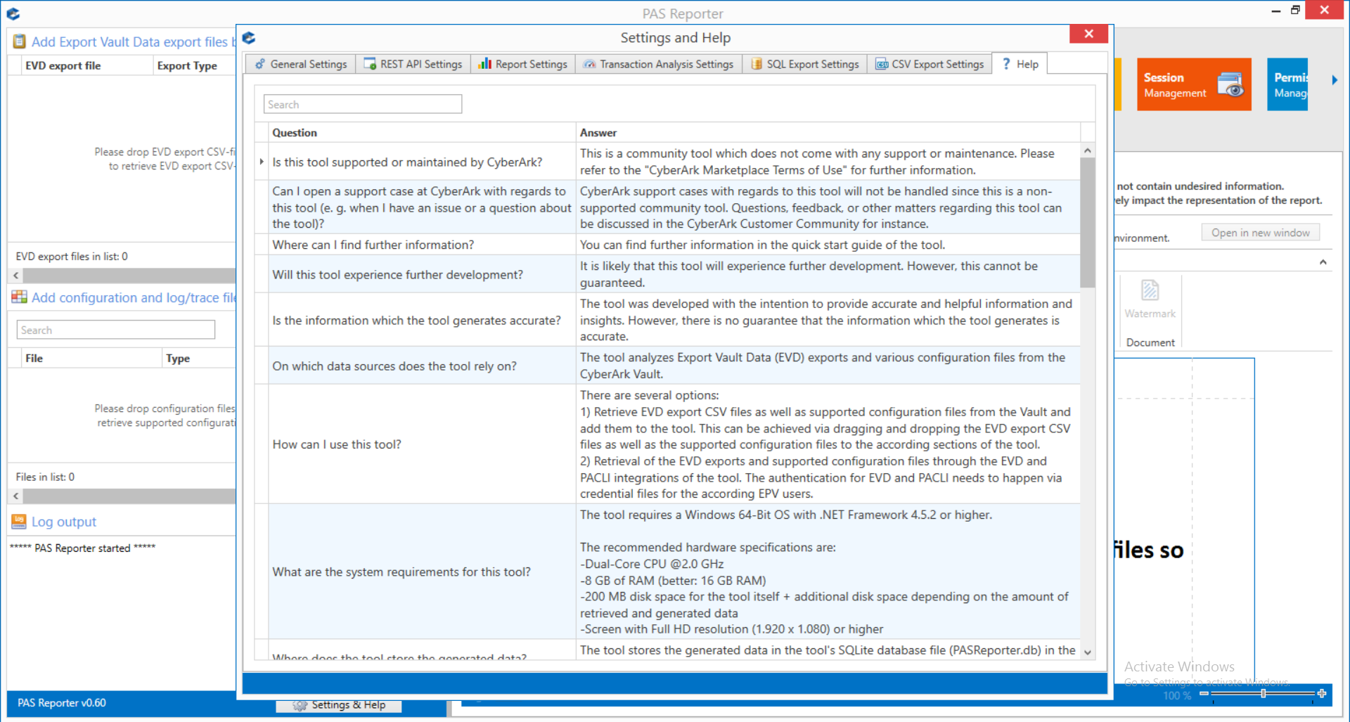Click help table scrollbar up arrow
The image size is (1350, 722).
(1088, 150)
